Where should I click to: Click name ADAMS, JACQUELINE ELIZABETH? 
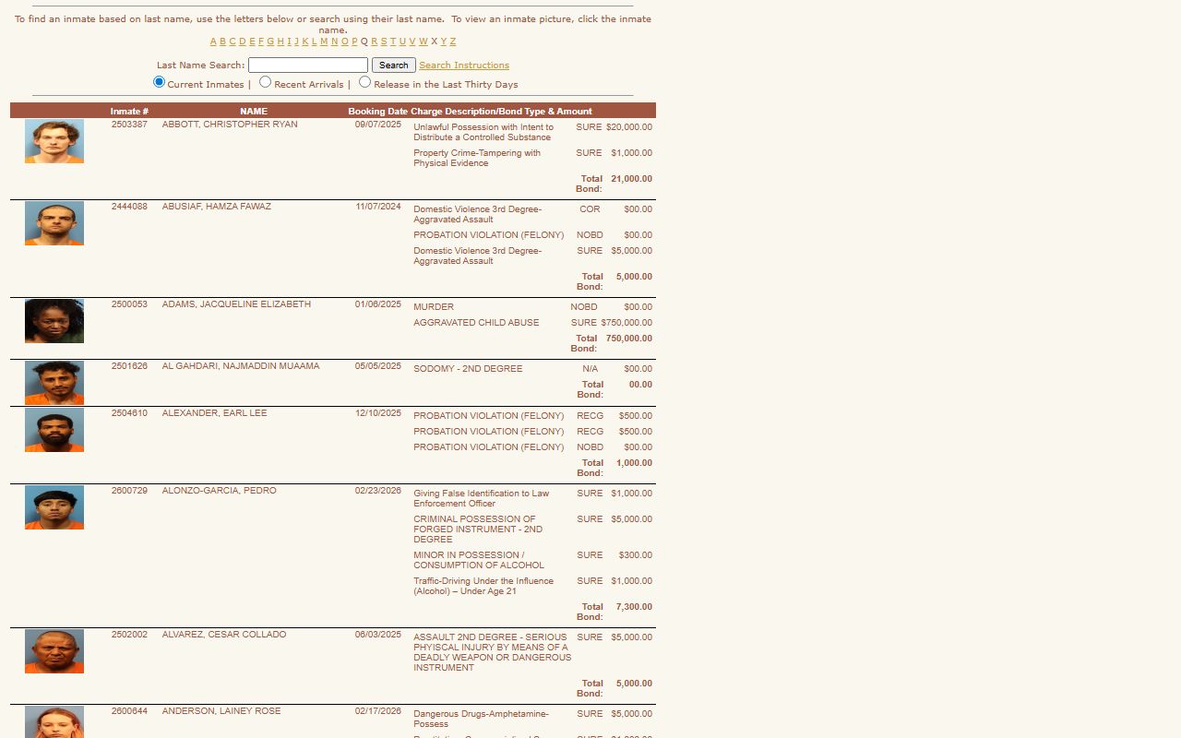pyautogui.click(x=236, y=304)
